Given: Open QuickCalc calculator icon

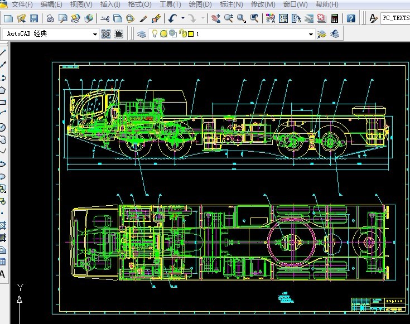Looking at the screenshot, I should (x=335, y=18).
